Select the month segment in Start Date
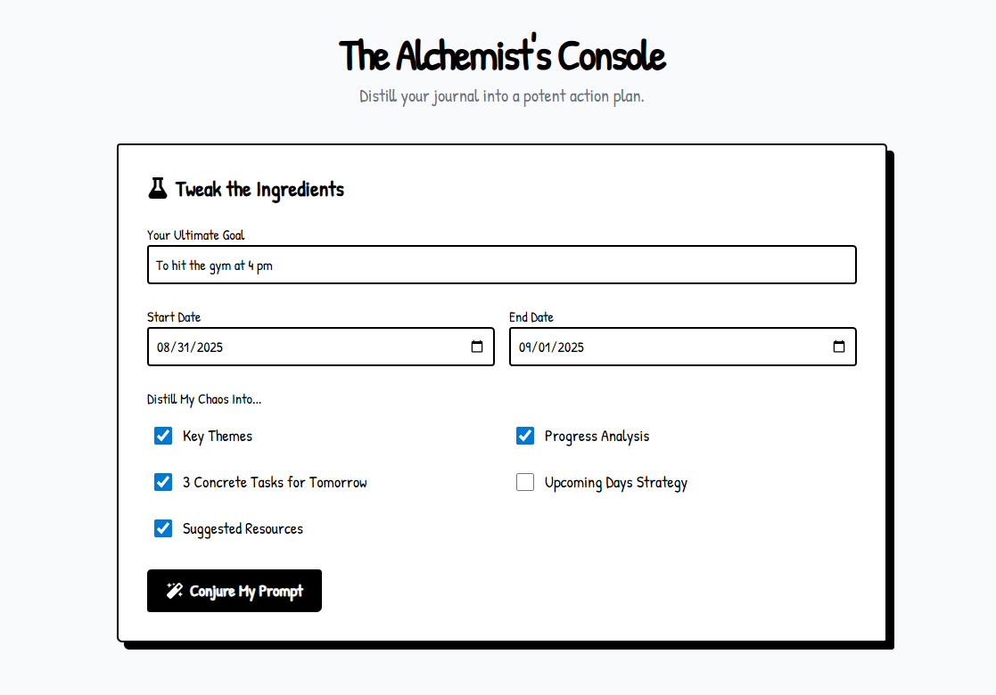Viewport: 996px width, 695px height. (x=164, y=347)
